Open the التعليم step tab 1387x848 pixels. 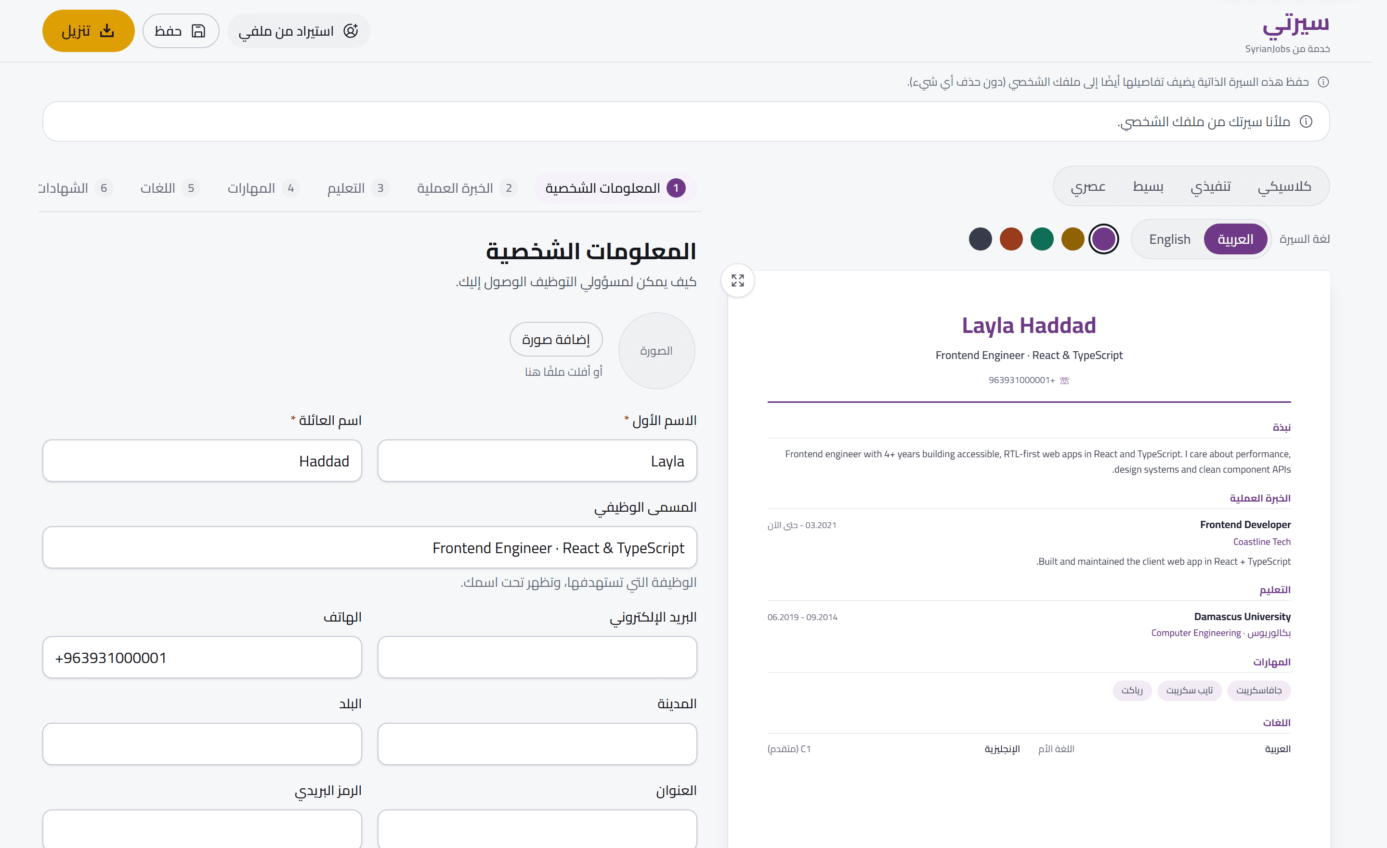coord(358,188)
